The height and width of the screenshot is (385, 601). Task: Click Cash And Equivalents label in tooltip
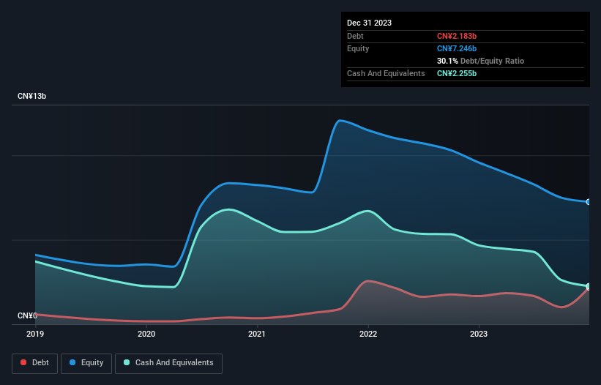(x=386, y=73)
